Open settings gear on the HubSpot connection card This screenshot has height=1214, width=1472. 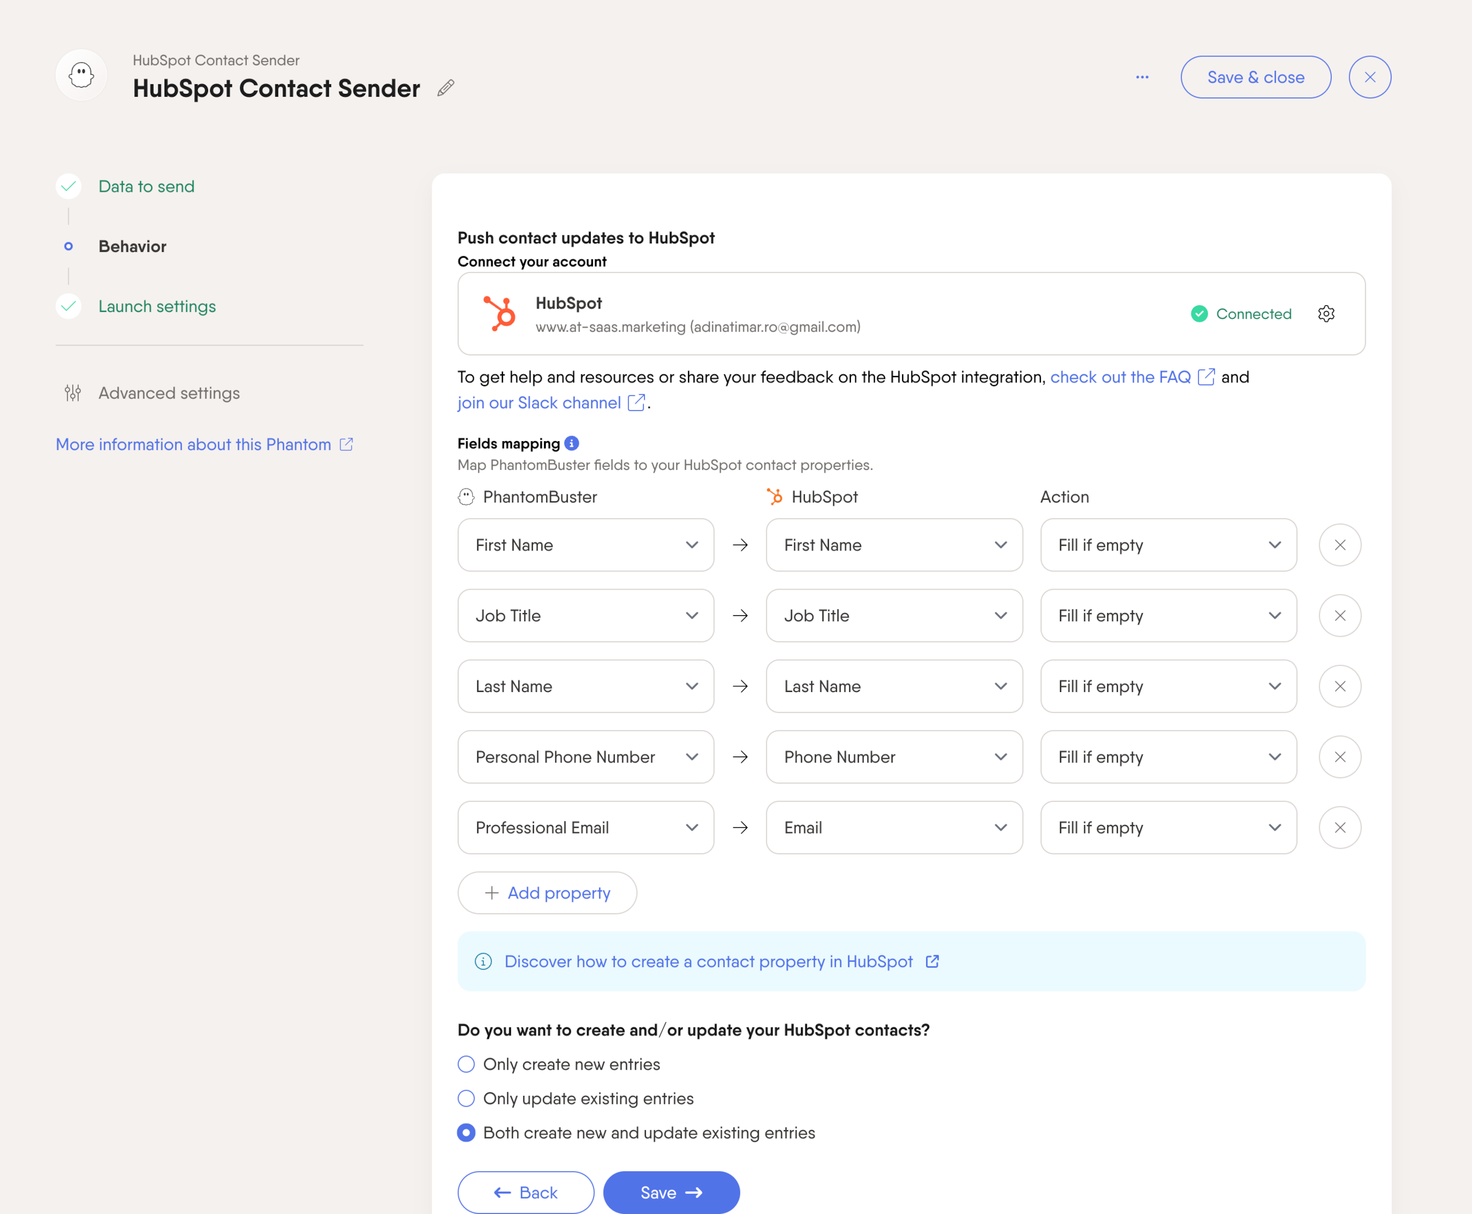[1326, 314]
